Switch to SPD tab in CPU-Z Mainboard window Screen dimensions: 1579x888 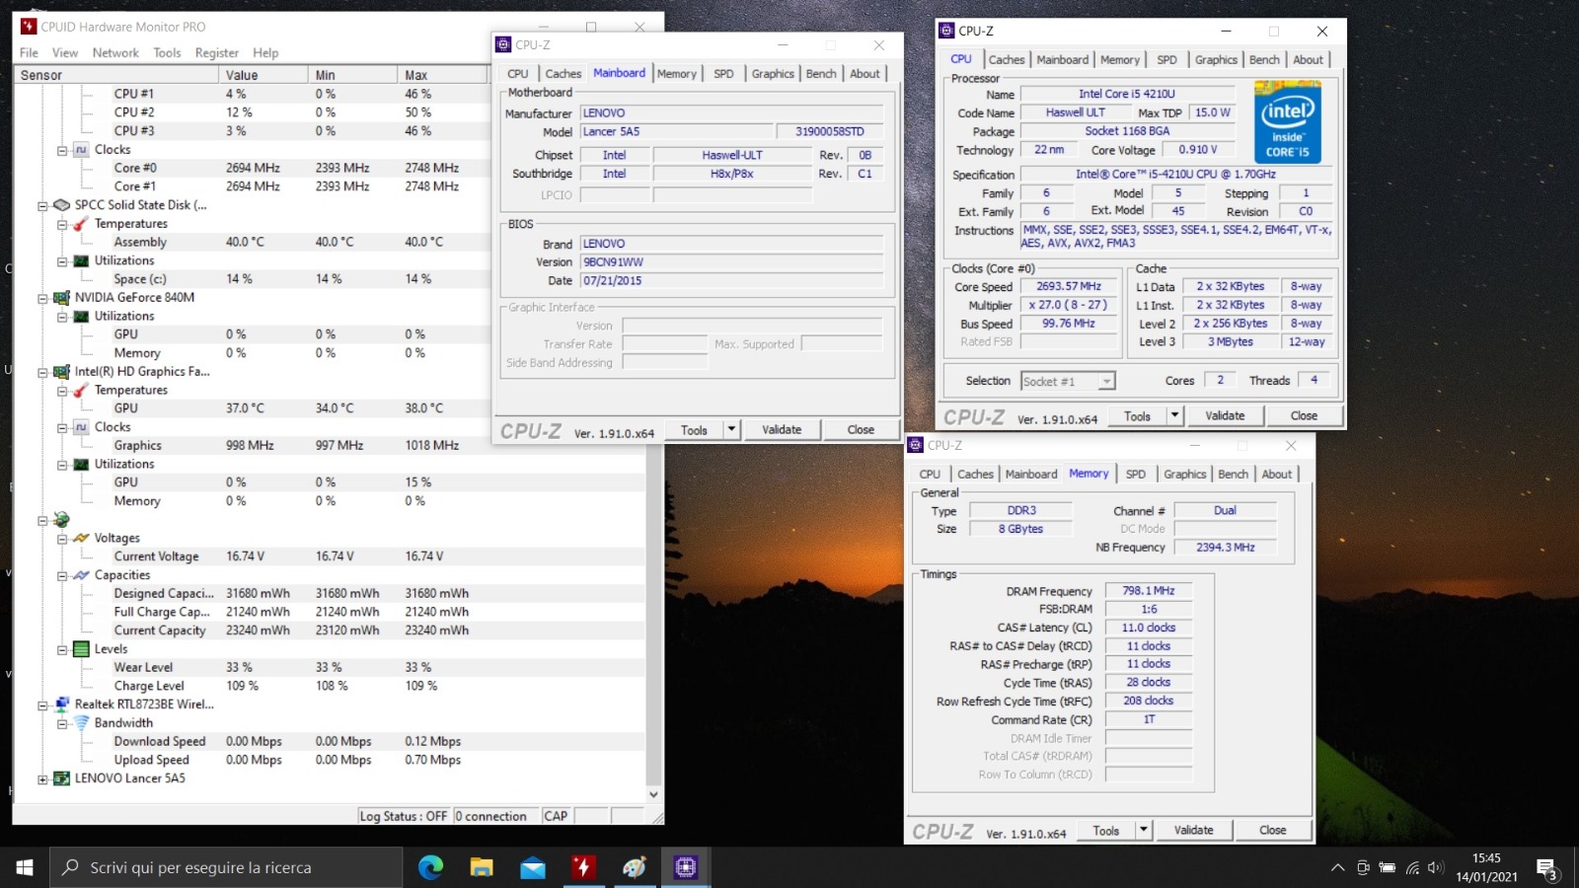click(723, 74)
